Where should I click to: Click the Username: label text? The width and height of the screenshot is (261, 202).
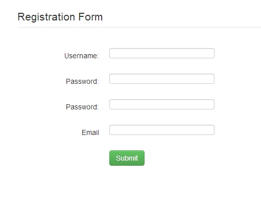pyautogui.click(x=82, y=56)
